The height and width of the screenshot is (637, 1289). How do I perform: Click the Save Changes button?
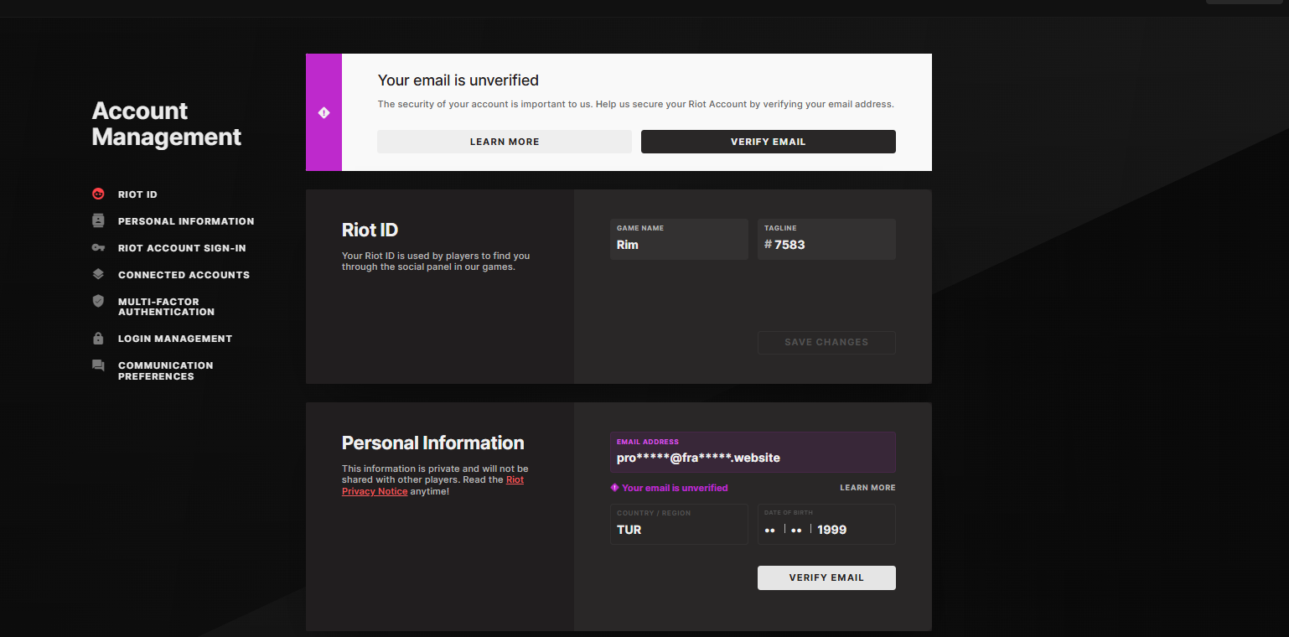coord(826,343)
